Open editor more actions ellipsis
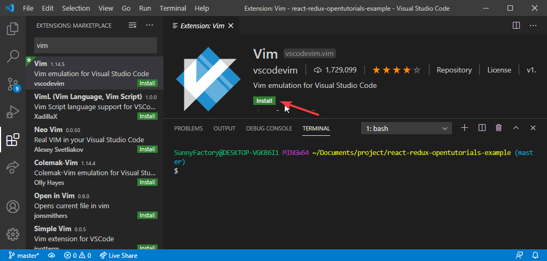Viewport: 547px width, 261px height. click(533, 26)
